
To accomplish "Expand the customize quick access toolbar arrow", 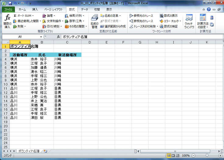I will pyautogui.click(x=30, y=3).
